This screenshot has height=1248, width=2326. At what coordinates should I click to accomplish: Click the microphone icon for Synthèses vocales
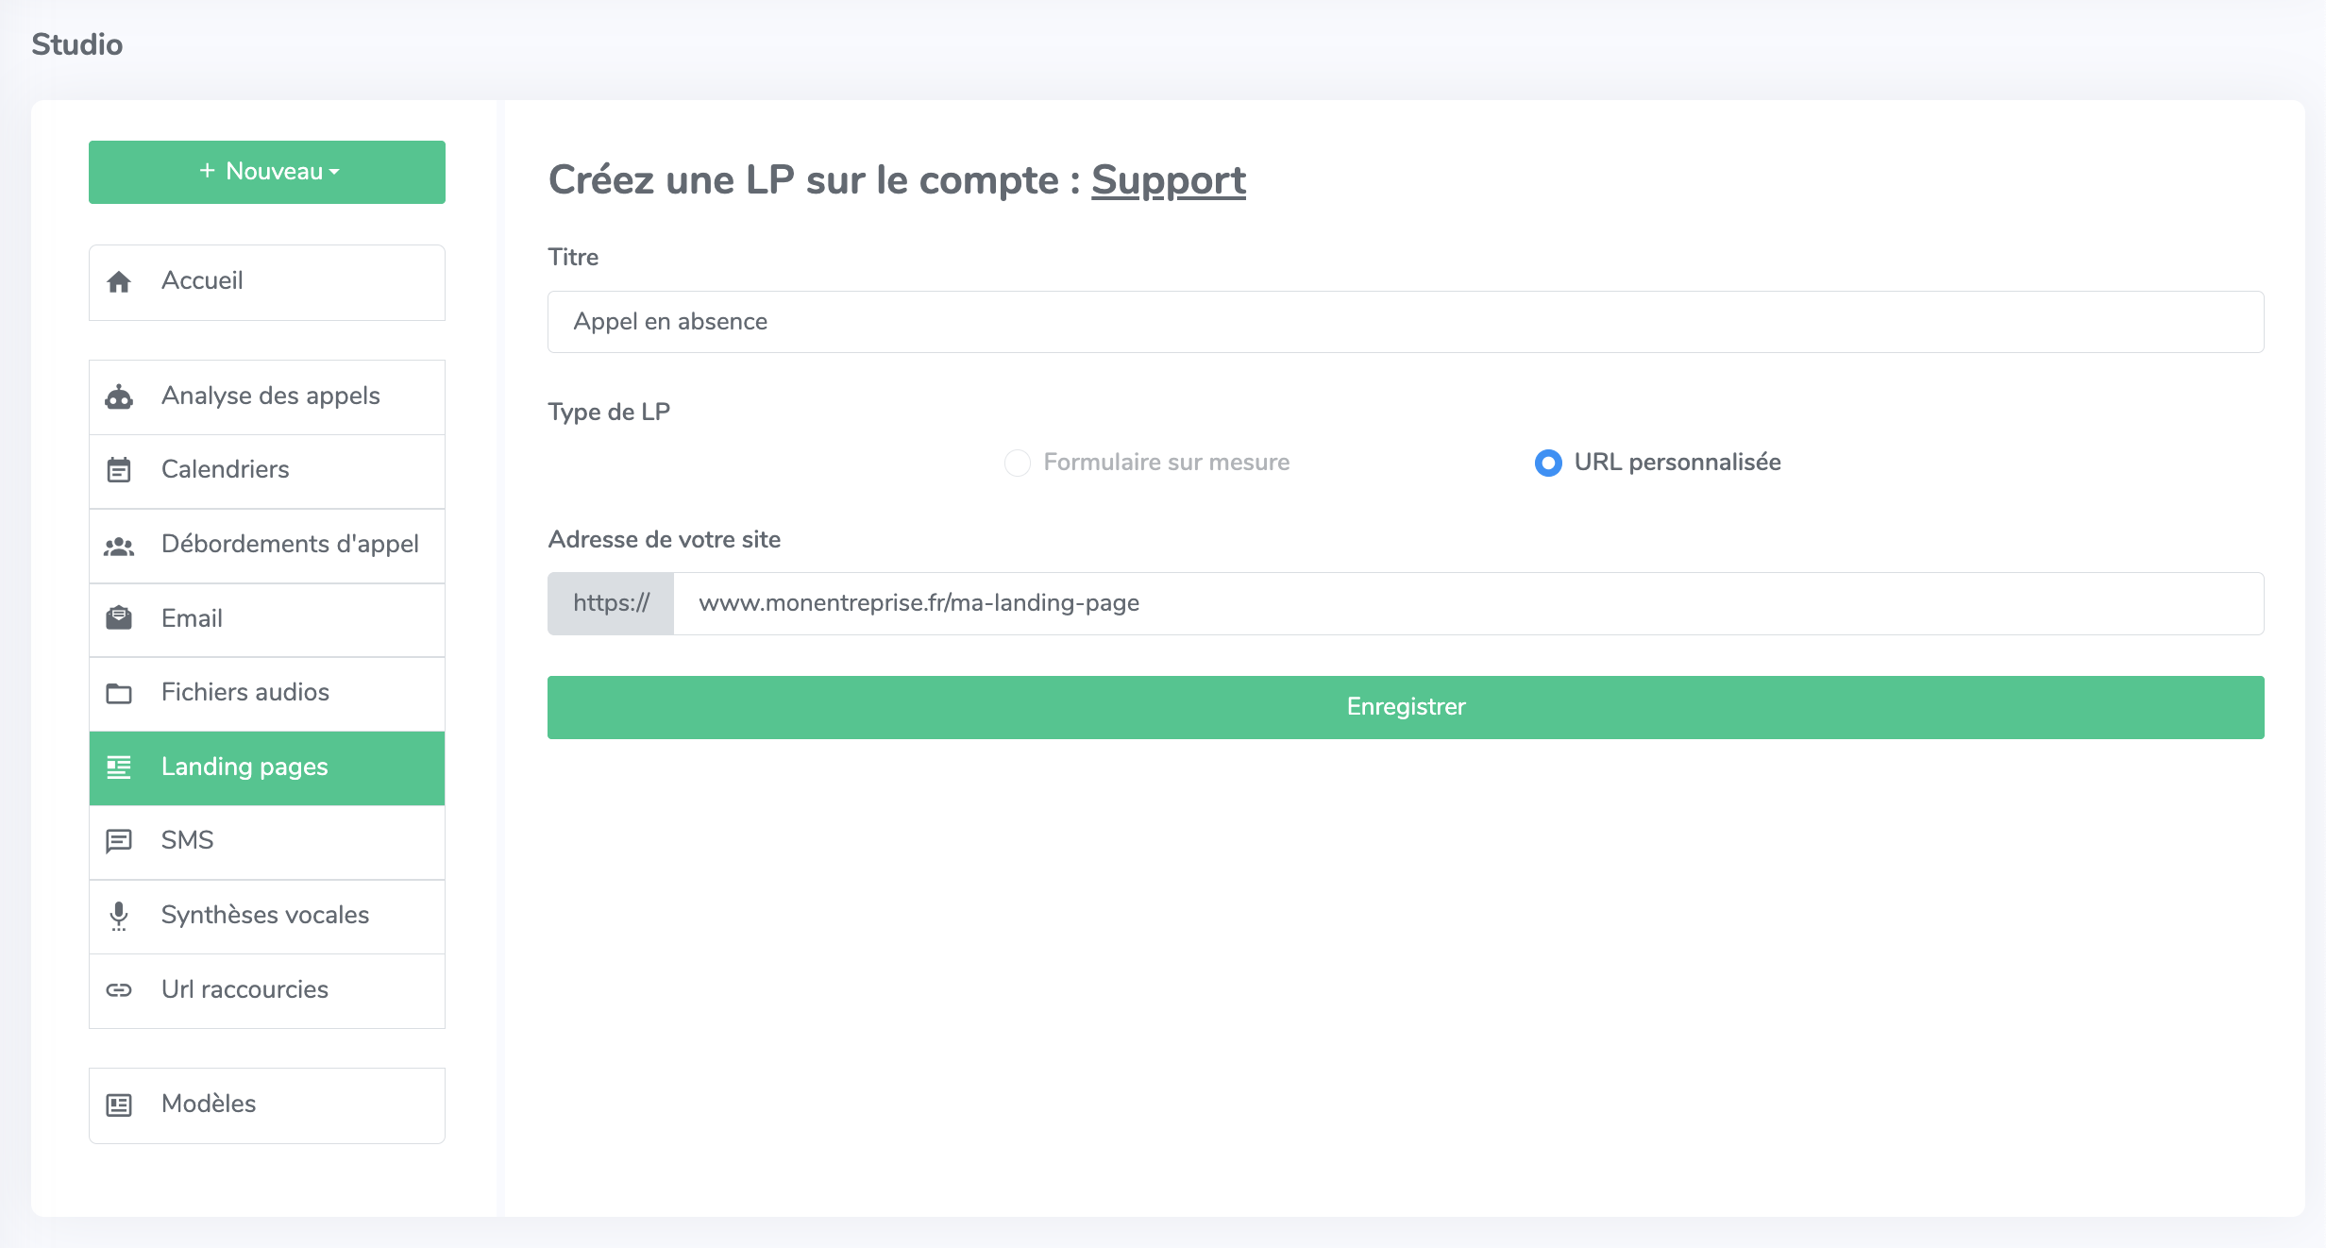119,916
